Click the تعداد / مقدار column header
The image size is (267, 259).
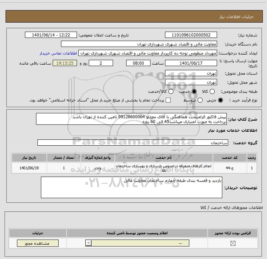pos(64,157)
